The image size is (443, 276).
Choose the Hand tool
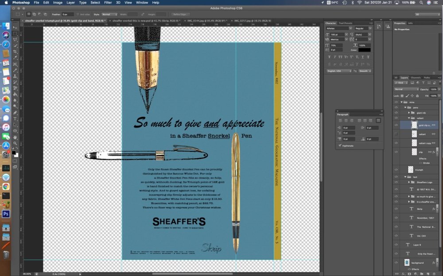[x=15, y=137]
